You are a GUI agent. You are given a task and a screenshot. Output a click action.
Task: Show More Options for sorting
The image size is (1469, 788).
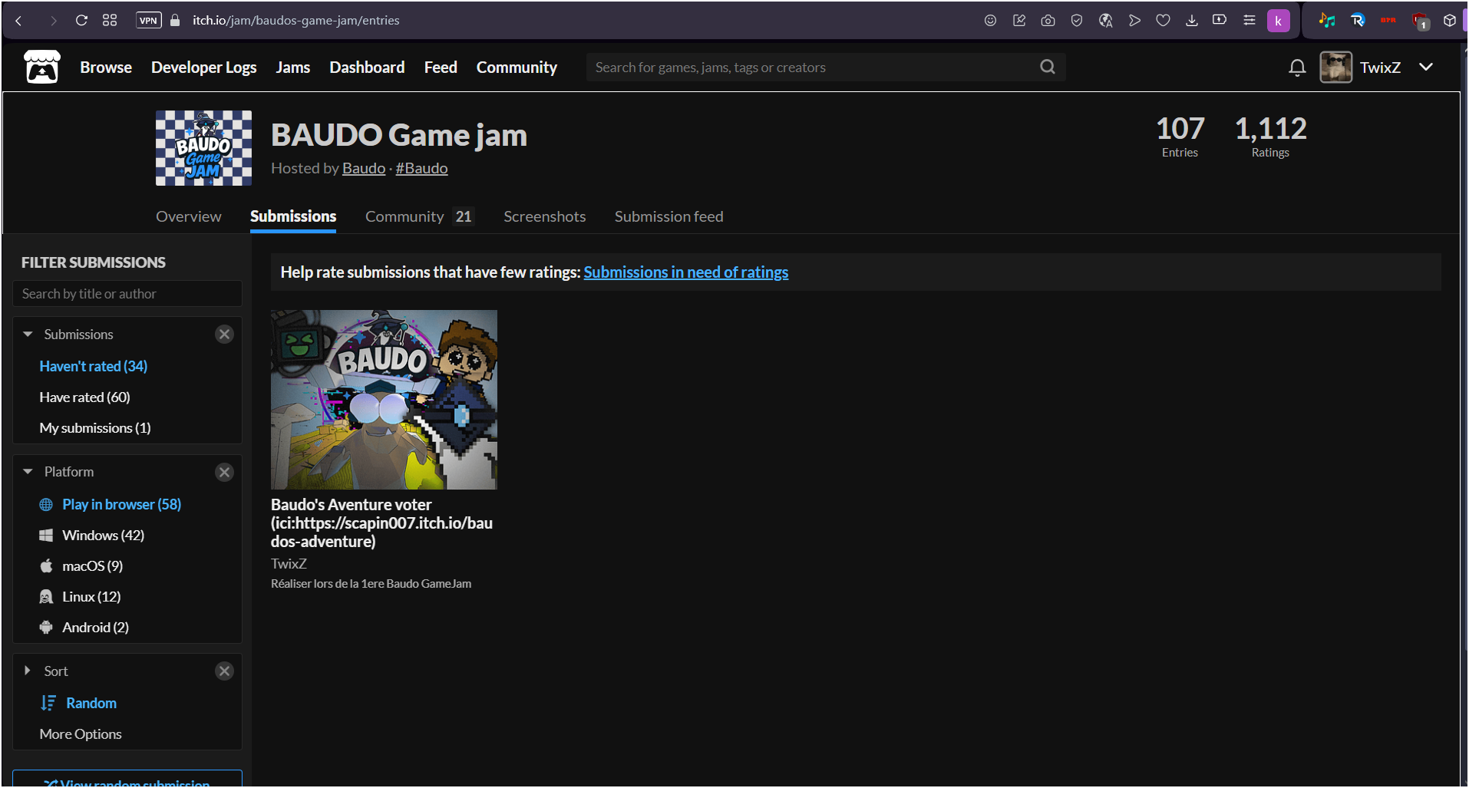(81, 734)
